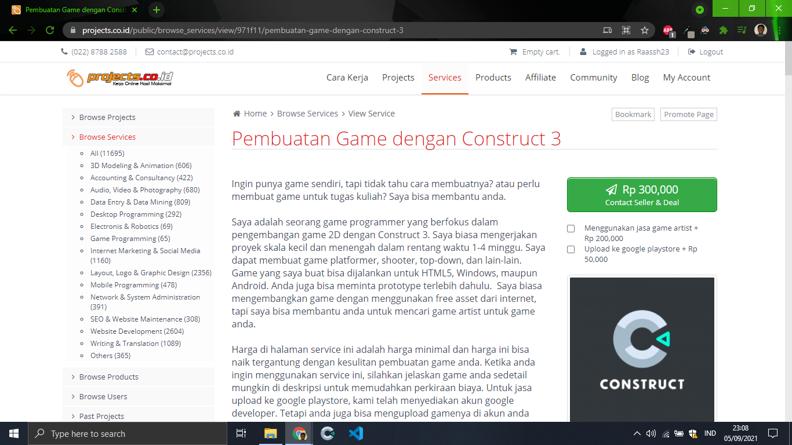Open the Chrome profile avatar

[x=761, y=30]
